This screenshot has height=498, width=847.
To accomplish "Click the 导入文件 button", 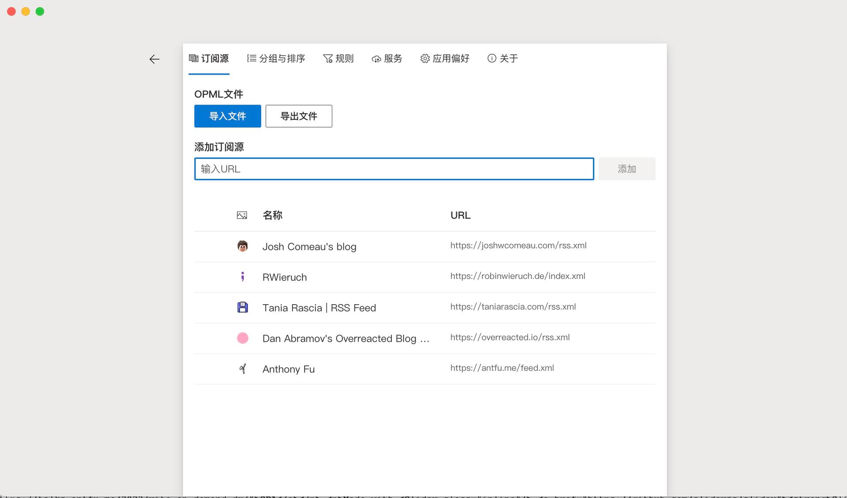I will 228,116.
